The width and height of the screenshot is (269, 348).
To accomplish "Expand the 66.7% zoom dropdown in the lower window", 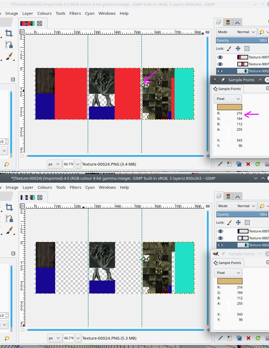I will tap(78, 338).
